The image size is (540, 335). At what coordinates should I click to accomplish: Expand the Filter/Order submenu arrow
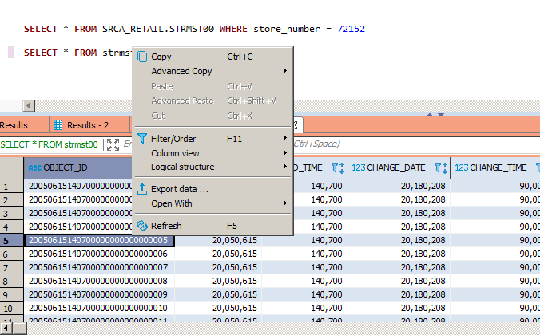pos(285,138)
